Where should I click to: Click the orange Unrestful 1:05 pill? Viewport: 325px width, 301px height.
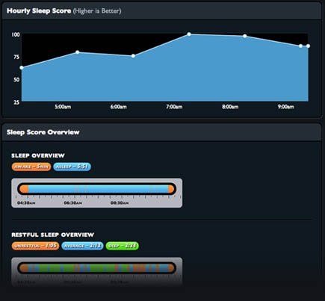pyautogui.click(x=35, y=246)
